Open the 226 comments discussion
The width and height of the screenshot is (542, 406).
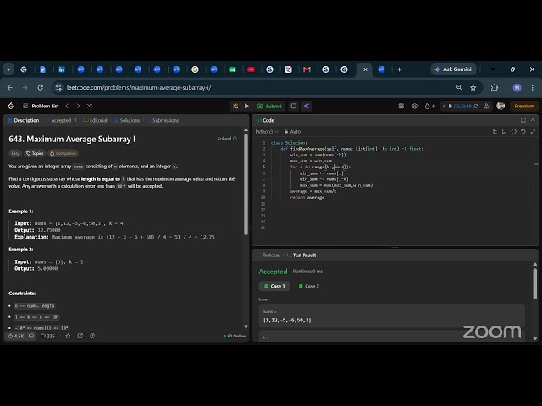47,336
